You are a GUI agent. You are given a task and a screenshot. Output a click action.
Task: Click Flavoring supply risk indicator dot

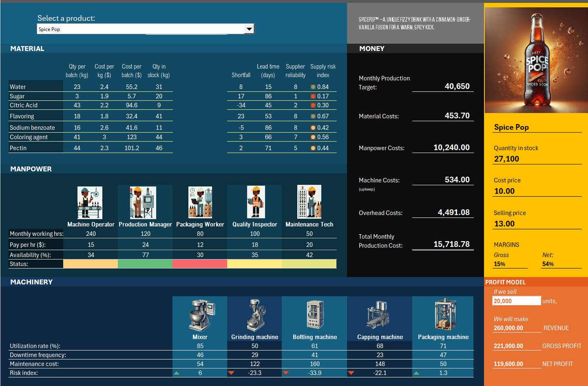[x=313, y=116]
